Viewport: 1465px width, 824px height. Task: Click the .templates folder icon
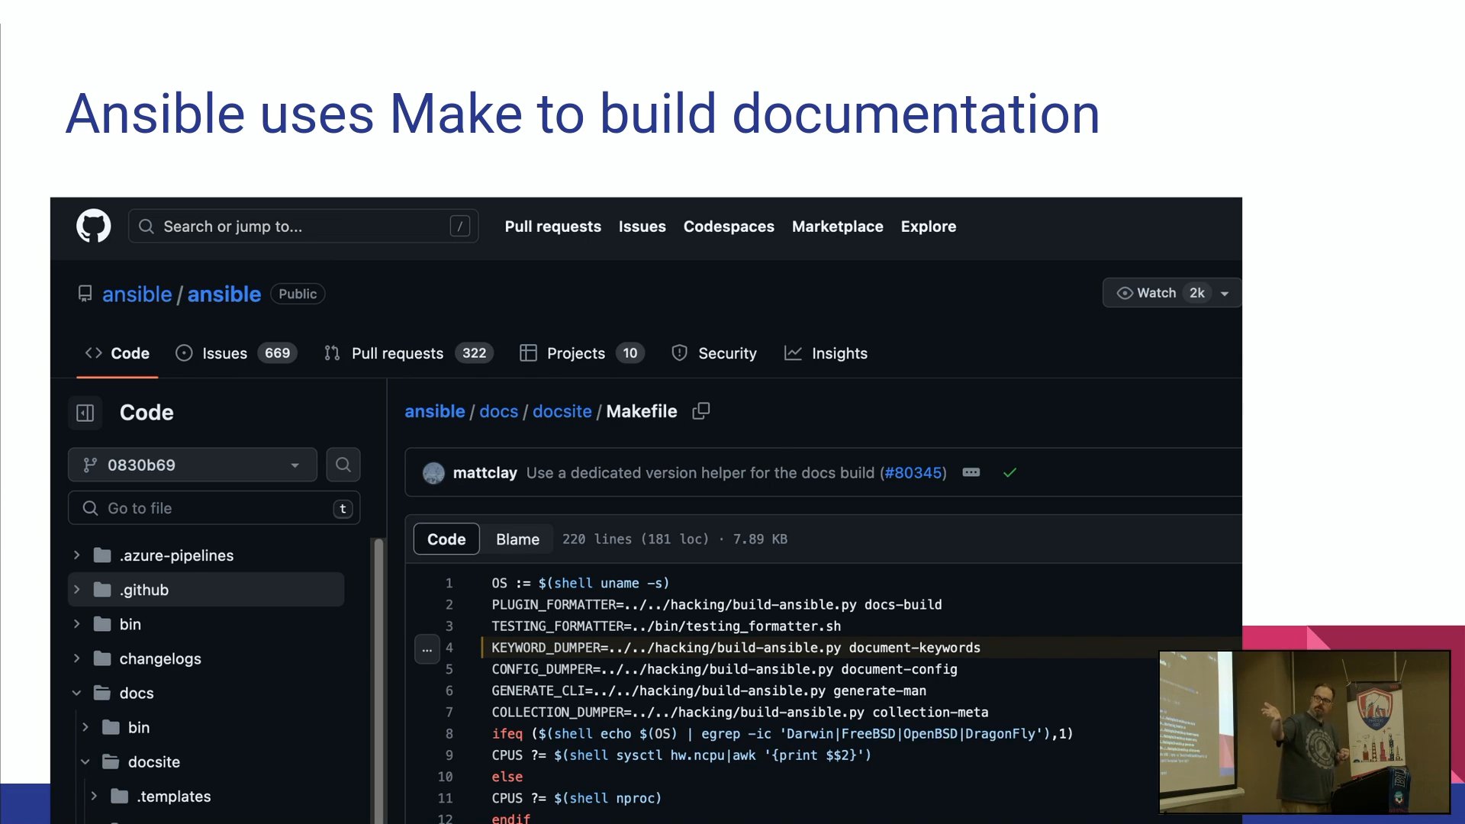click(x=119, y=796)
